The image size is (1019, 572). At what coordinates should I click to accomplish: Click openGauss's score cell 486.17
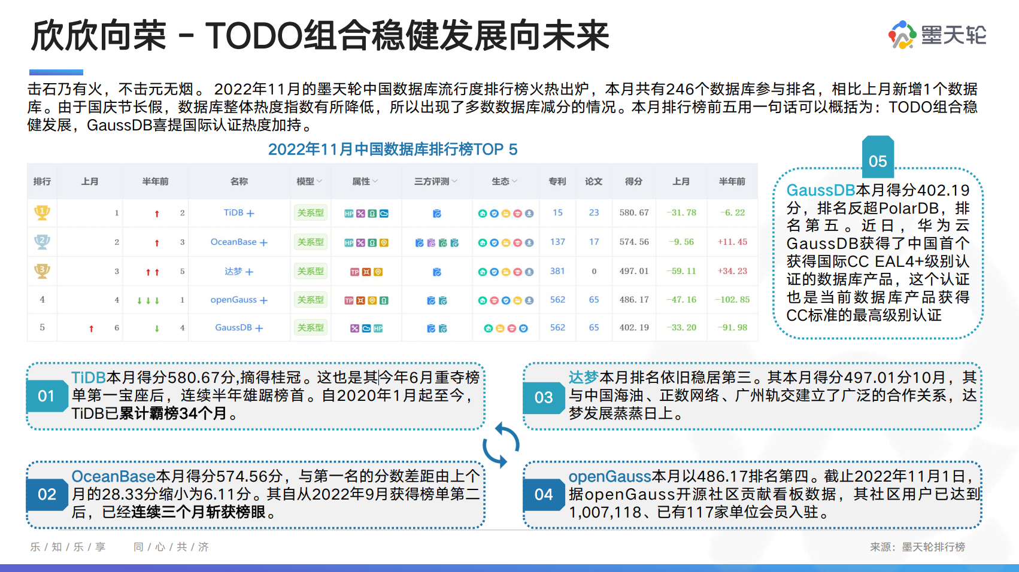(634, 300)
